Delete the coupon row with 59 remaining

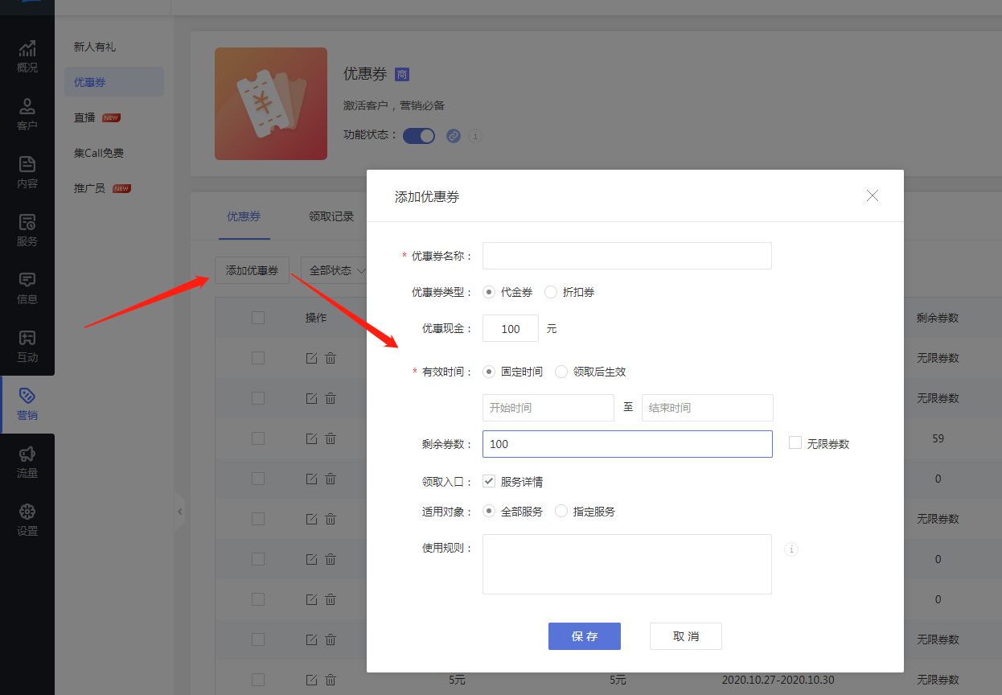click(x=331, y=438)
